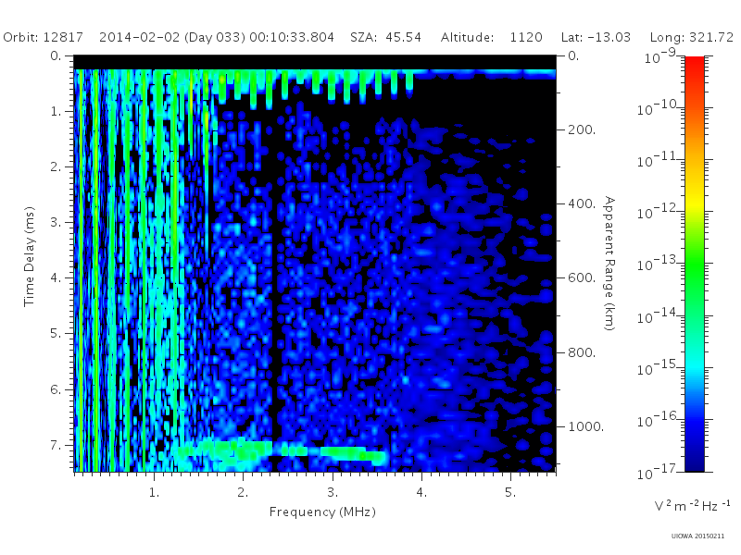Click the SZA: 45.54 value
This screenshot has width=741, height=555.
point(385,37)
